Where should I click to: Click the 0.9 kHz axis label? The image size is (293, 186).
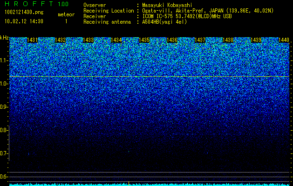click(x=4, y=107)
